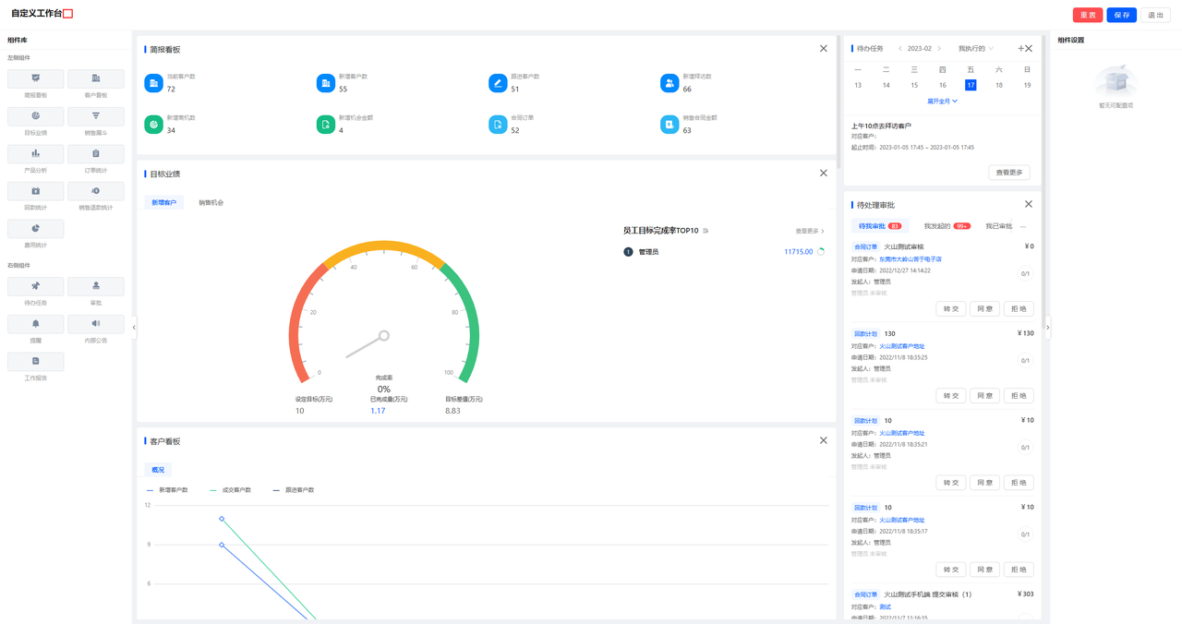Choose the 工作报告 component tile

(x=35, y=362)
